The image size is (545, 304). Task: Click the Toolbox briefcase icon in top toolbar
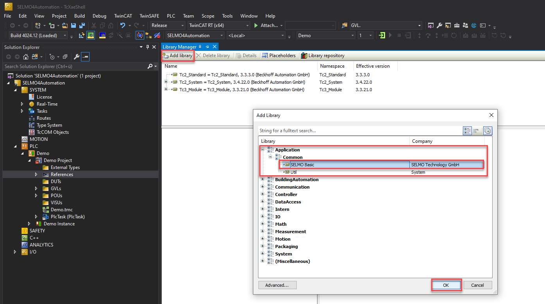456,26
